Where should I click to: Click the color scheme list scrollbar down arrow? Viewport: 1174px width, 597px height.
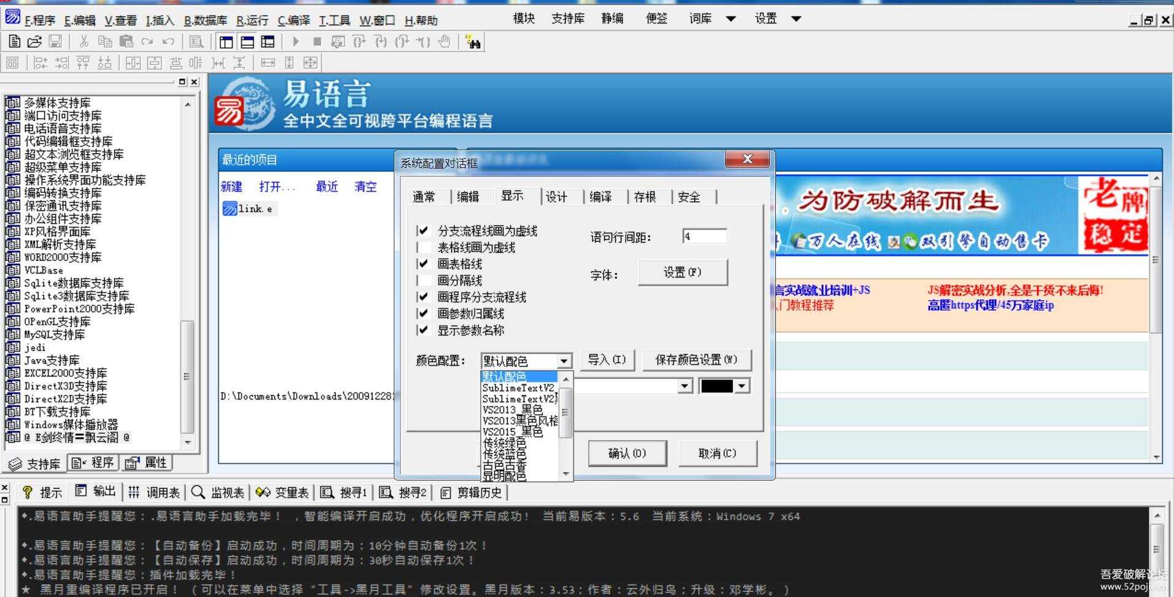[x=566, y=474]
